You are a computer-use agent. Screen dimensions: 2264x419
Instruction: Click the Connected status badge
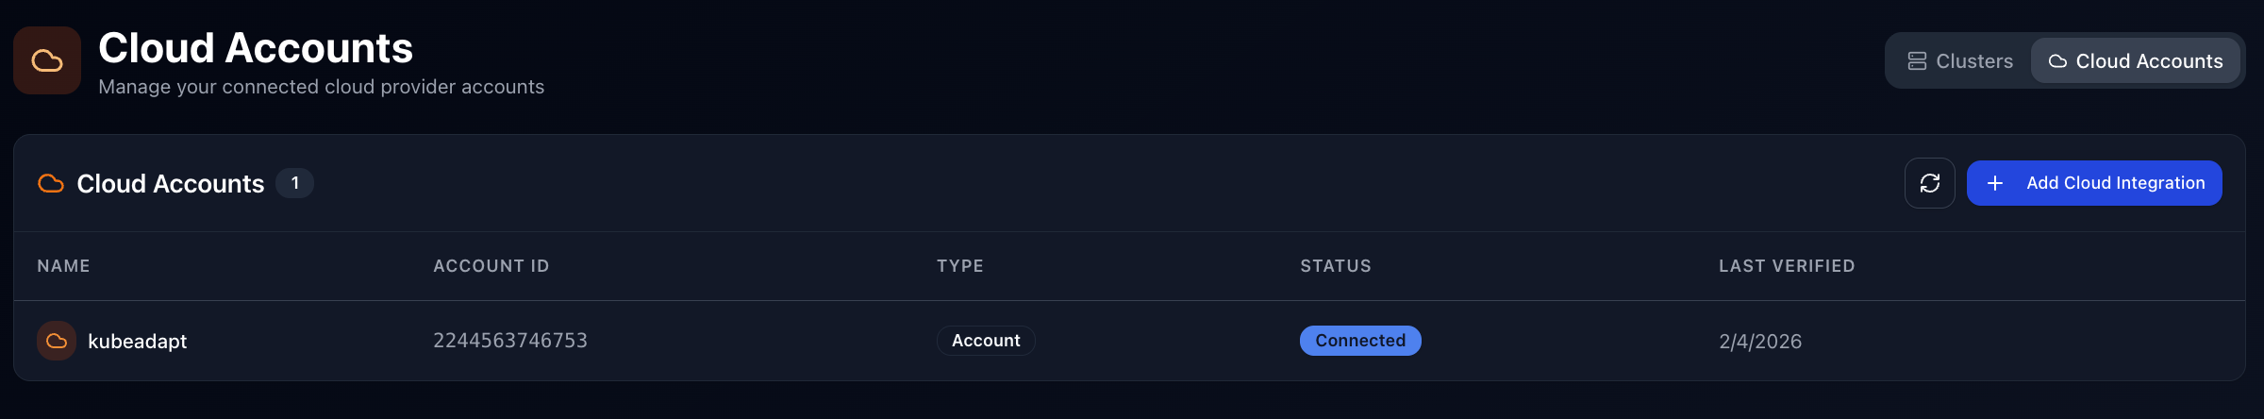point(1359,341)
